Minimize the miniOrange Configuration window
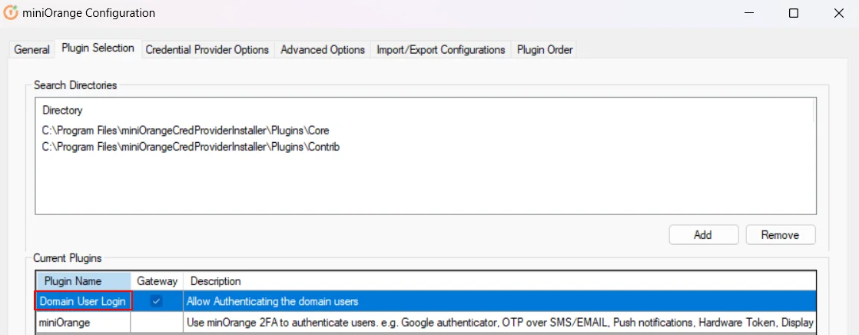Screen dimensions: 859x335 pyautogui.click(x=748, y=13)
